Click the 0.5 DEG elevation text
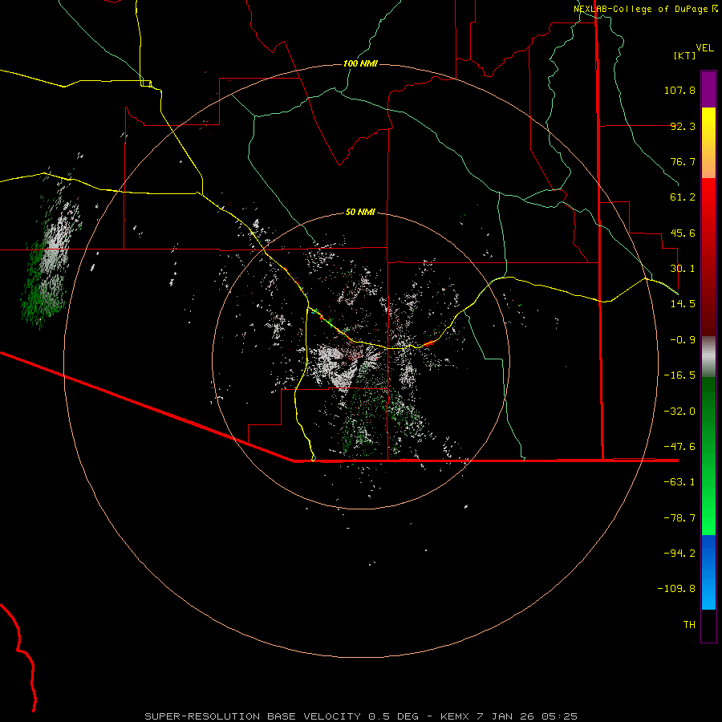The image size is (722, 722). (394, 716)
